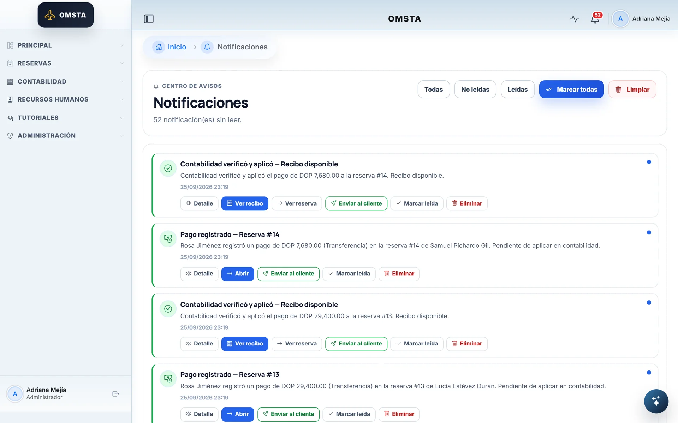Mark Pago registrado Reserva #13 as read

point(349,414)
